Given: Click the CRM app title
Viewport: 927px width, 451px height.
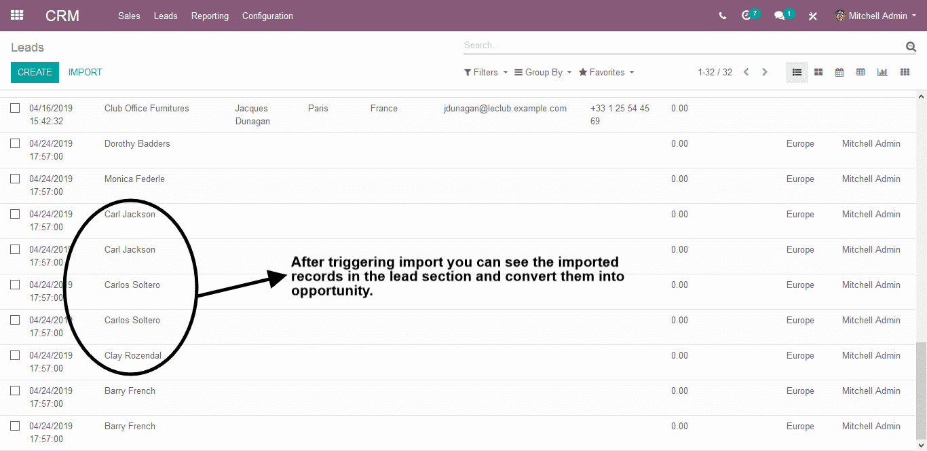Looking at the screenshot, I should [62, 16].
